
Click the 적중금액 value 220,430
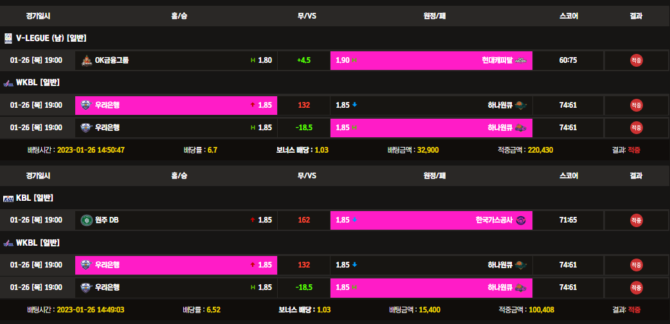coord(539,150)
